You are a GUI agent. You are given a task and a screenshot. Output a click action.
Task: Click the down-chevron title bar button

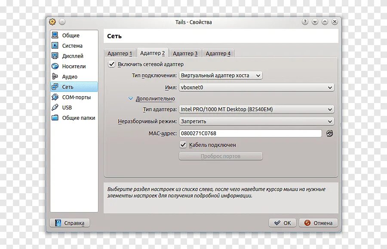point(315,22)
